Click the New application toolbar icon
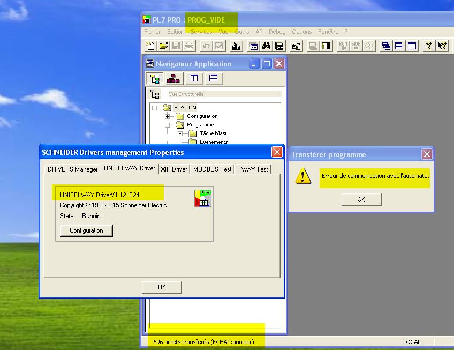Screen dimensions: 454x350 150,46
